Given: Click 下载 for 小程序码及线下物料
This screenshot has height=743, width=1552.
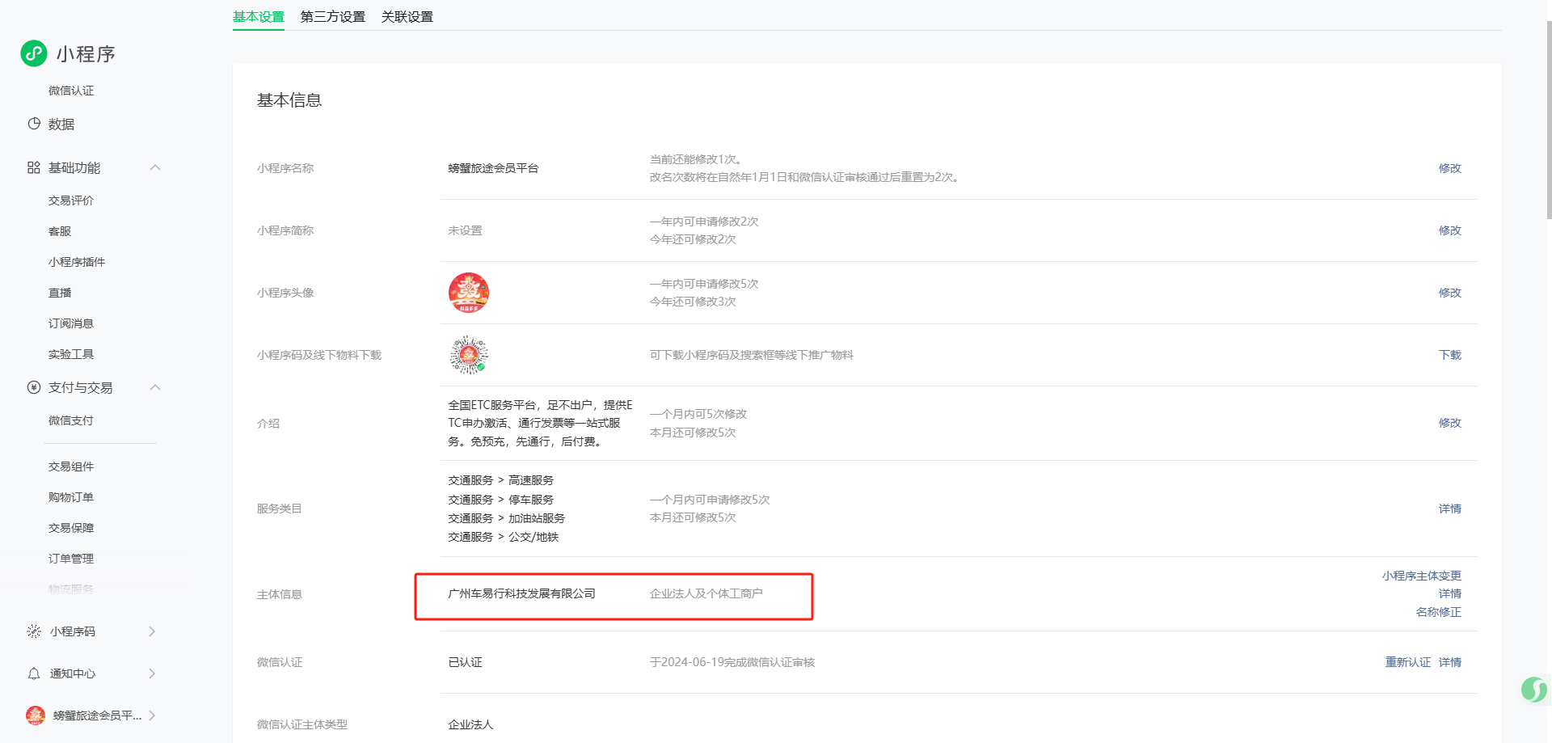Looking at the screenshot, I should click(1450, 355).
